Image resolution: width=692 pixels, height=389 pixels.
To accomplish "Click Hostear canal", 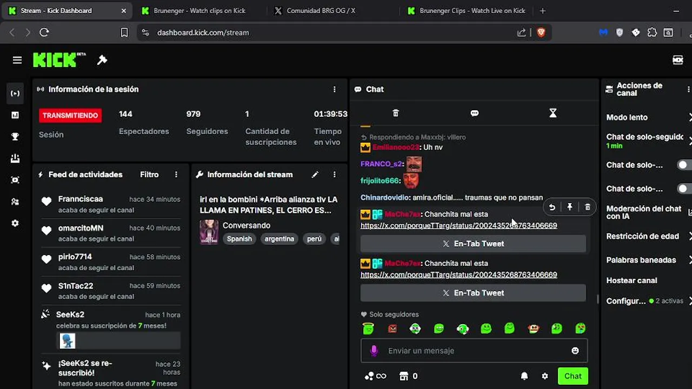I will [631, 280].
